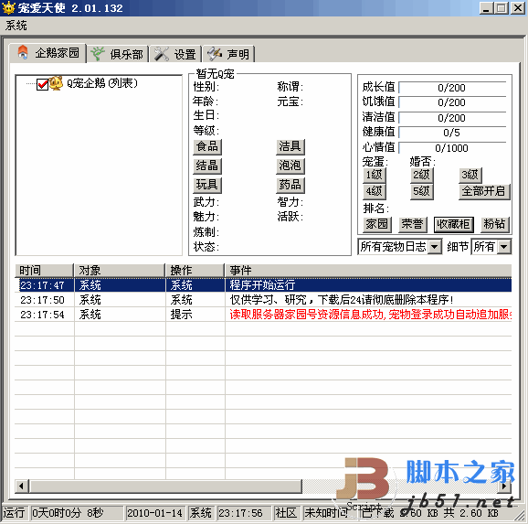Click the plant icon on 俱乐部 tab
Image resolution: width=528 pixels, height=524 pixels.
pyautogui.click(x=98, y=54)
